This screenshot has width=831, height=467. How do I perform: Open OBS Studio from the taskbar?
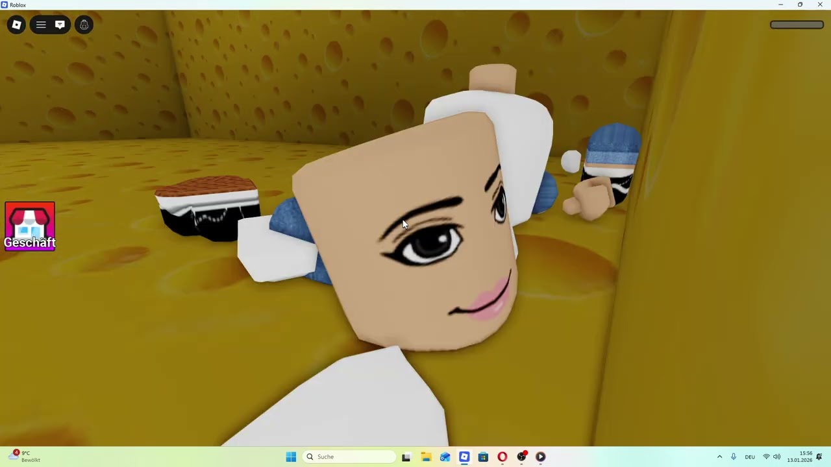point(521,457)
